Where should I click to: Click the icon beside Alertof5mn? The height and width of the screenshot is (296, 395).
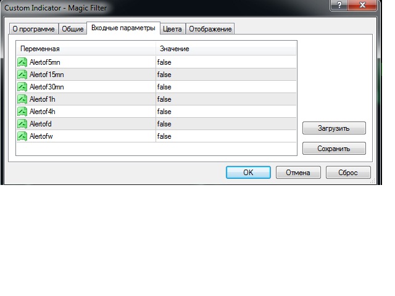[x=22, y=62]
